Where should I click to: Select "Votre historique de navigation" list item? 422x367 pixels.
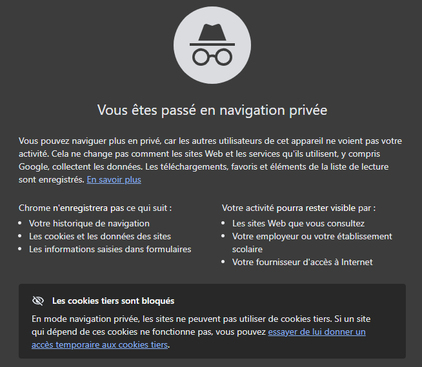(x=89, y=223)
